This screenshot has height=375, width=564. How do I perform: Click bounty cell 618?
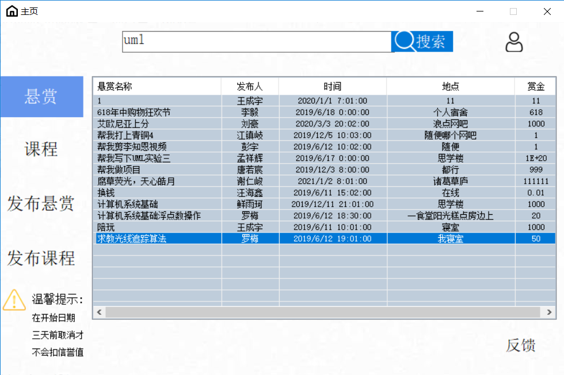536,113
